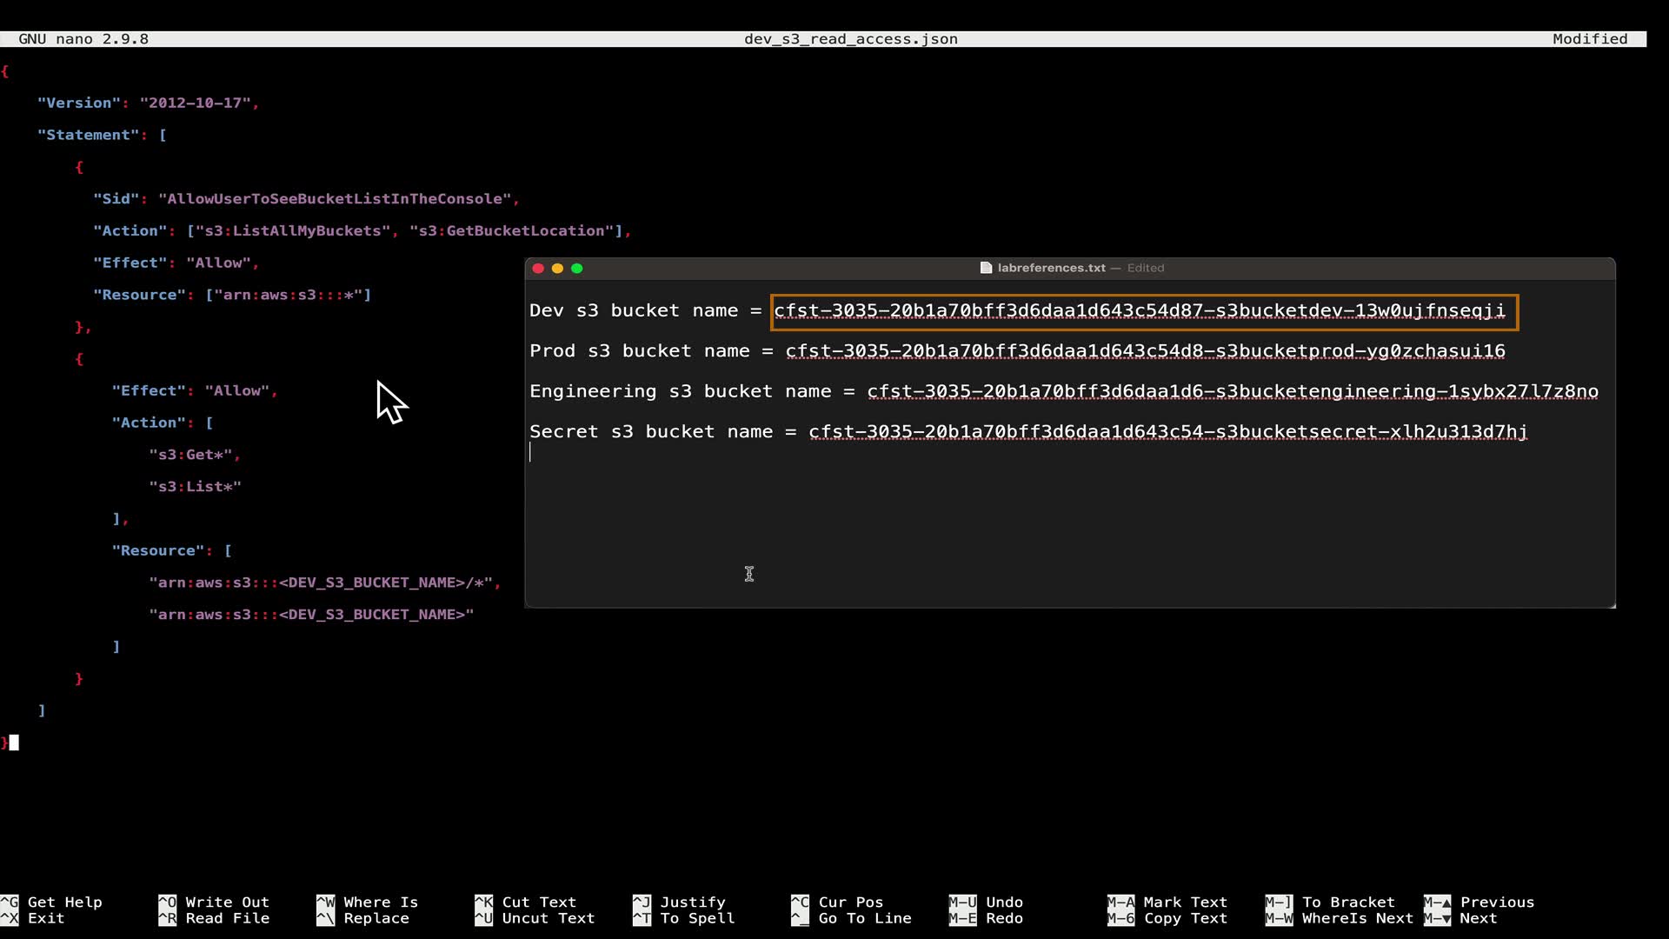The image size is (1669, 939).
Task: Click the Undo shortcut in nano footer
Action: pyautogui.click(x=1004, y=902)
